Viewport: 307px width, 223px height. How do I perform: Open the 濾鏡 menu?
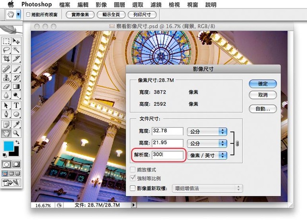pos(156,4)
